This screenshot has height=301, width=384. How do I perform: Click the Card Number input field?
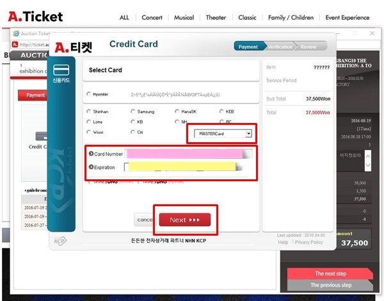[189, 154]
